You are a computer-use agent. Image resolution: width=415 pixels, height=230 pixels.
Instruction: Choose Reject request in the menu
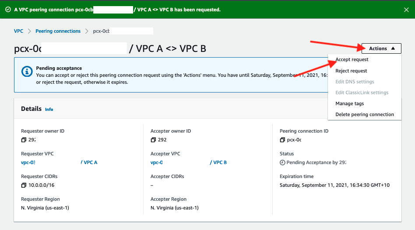[351, 71]
